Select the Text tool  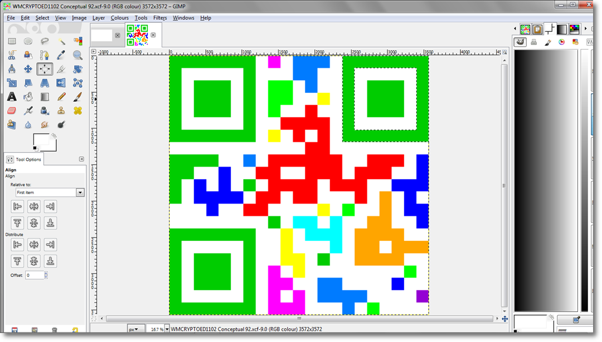[x=12, y=97]
